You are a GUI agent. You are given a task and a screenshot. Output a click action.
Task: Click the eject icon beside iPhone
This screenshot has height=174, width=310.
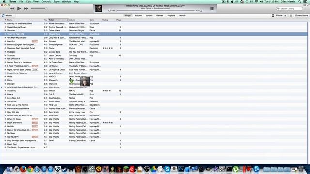click(285, 16)
